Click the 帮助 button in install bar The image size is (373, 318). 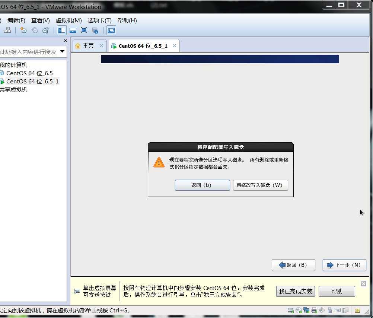coord(337,291)
